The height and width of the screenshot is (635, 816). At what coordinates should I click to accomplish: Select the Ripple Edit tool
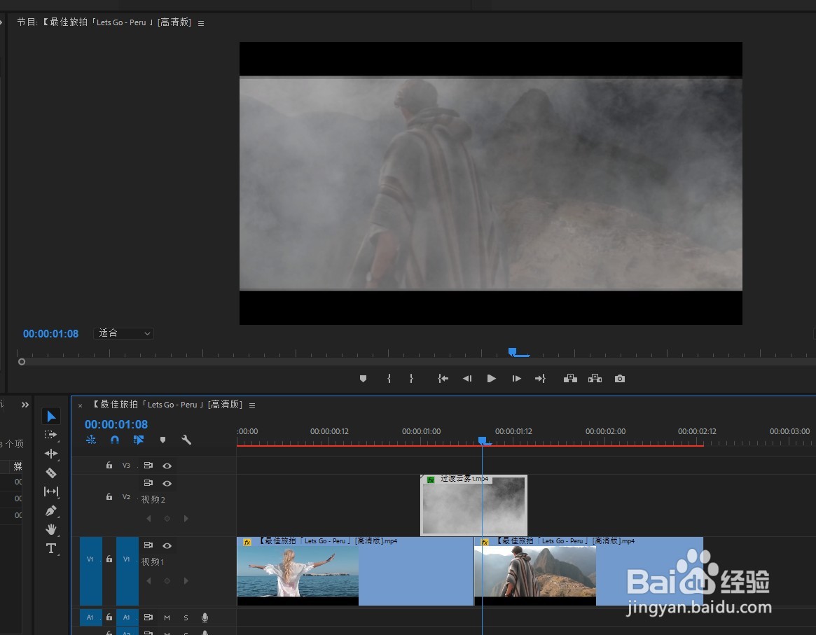click(x=51, y=454)
